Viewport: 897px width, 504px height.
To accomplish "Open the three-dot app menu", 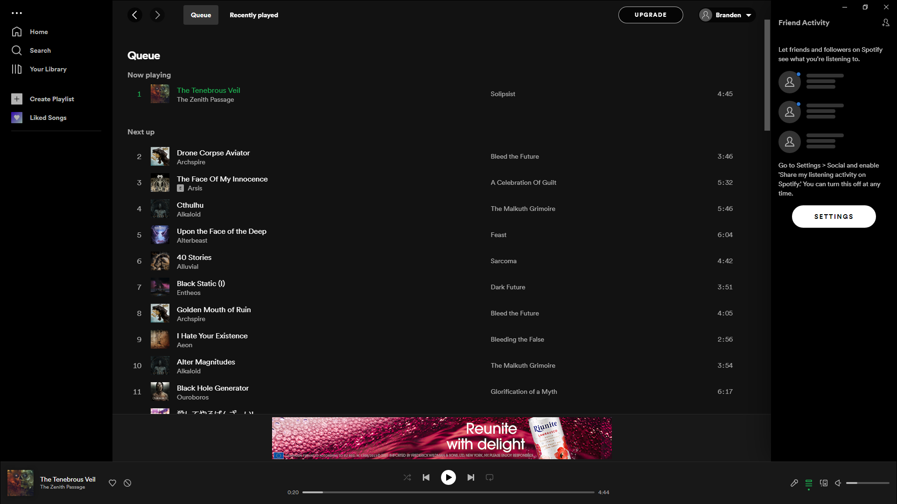I will point(17,13).
